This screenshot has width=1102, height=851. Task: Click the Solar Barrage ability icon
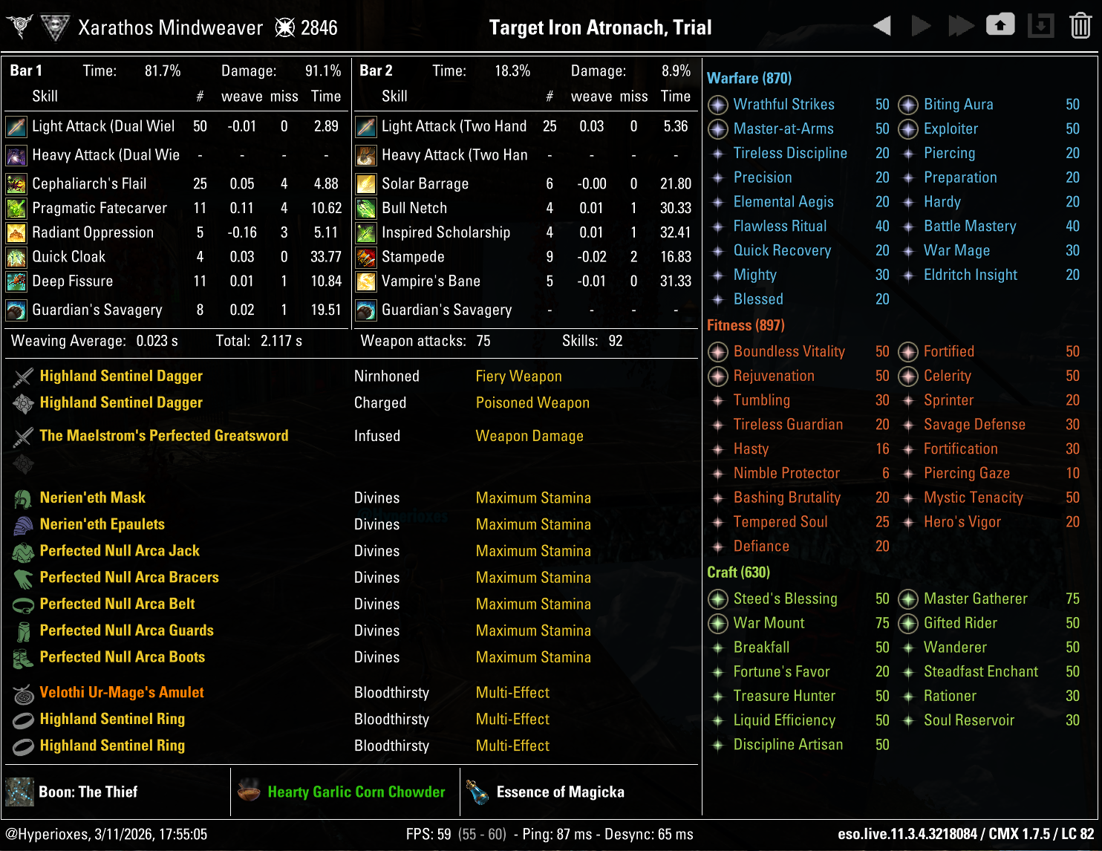click(365, 183)
